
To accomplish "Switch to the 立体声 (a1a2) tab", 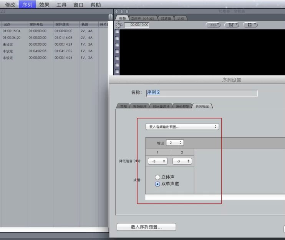I will (142, 18).
